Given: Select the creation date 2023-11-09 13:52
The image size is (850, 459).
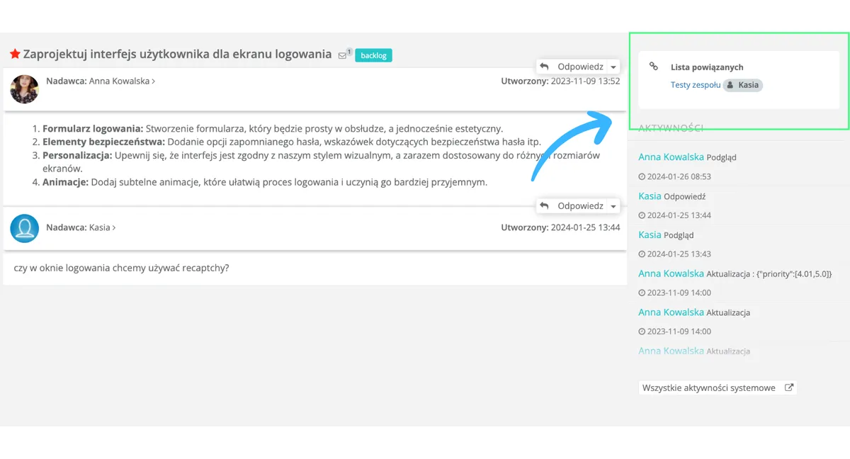Looking at the screenshot, I should tap(585, 81).
